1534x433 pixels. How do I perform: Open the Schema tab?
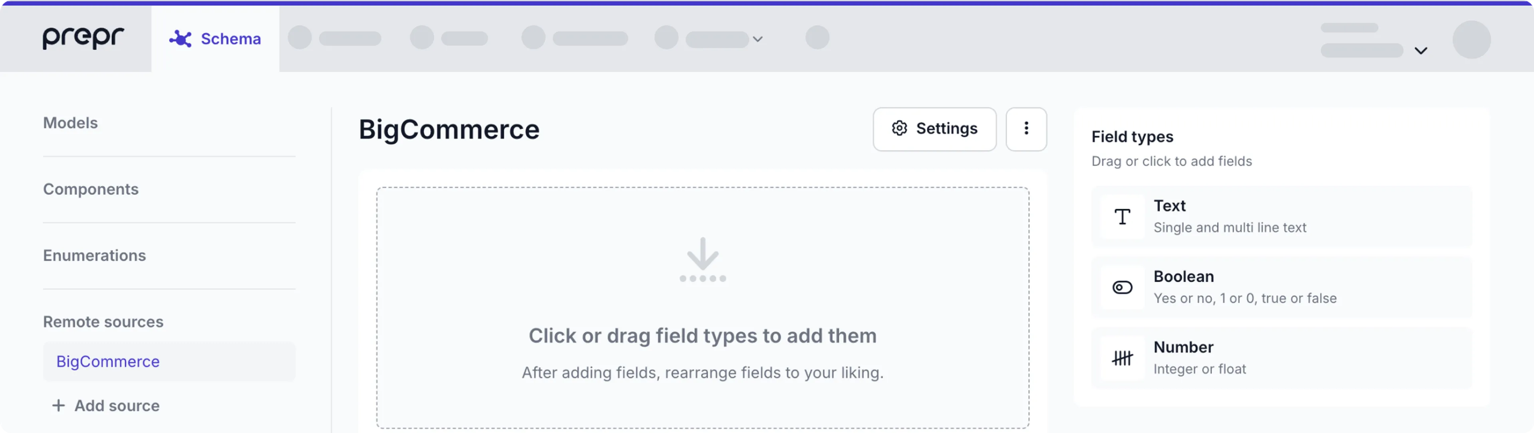[230, 39]
